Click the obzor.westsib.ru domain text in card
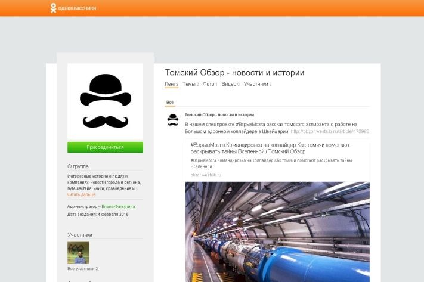Viewport: 424px width, 282px height. [206, 175]
